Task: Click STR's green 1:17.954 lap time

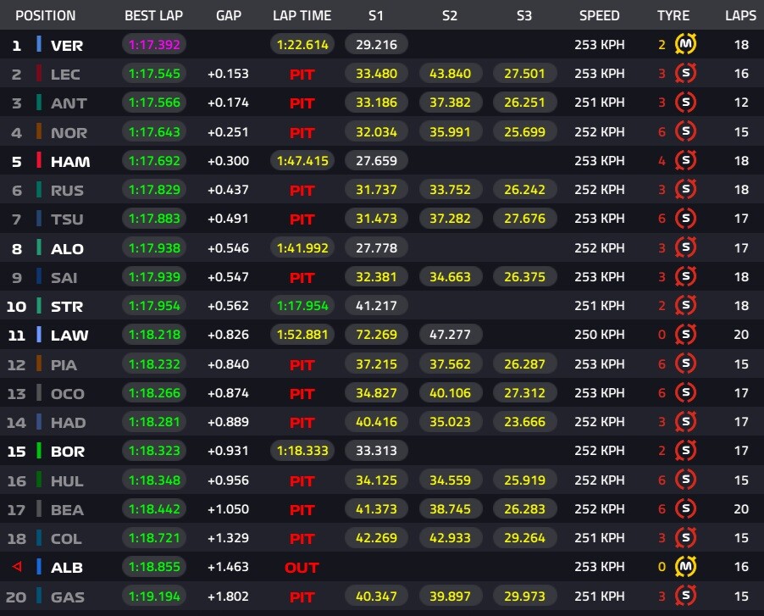Action: pyautogui.click(x=302, y=306)
